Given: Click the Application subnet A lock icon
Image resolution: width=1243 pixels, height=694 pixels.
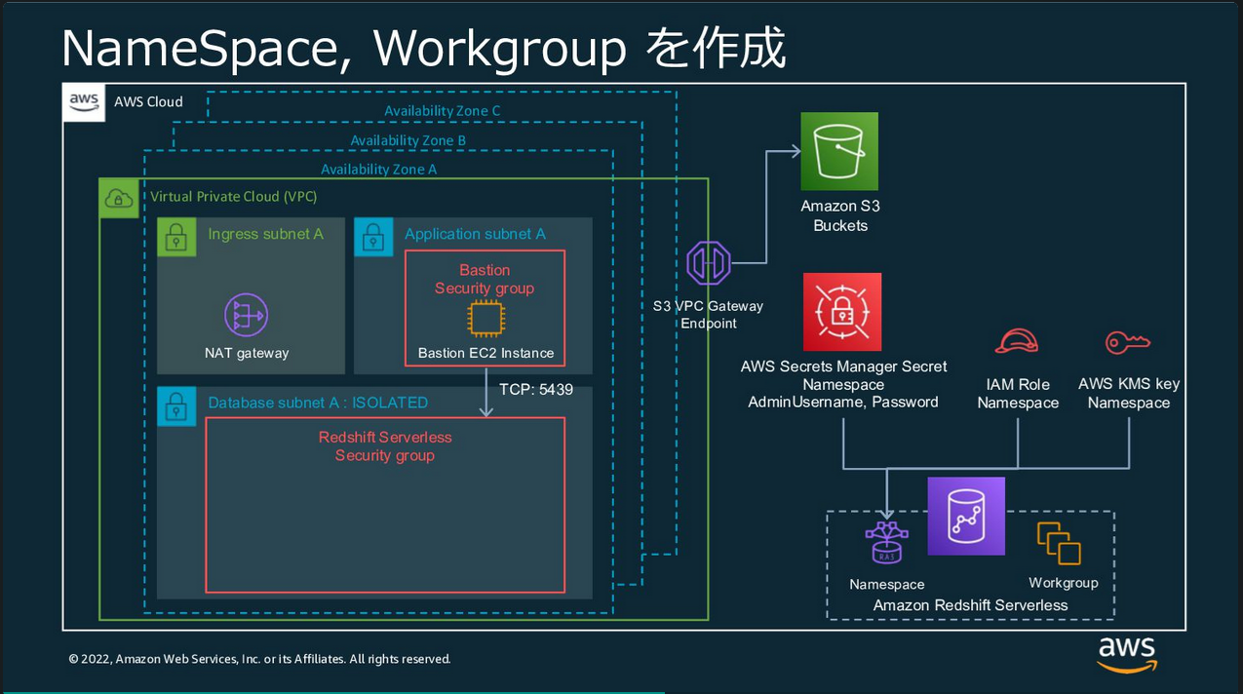Looking at the screenshot, I should [373, 237].
